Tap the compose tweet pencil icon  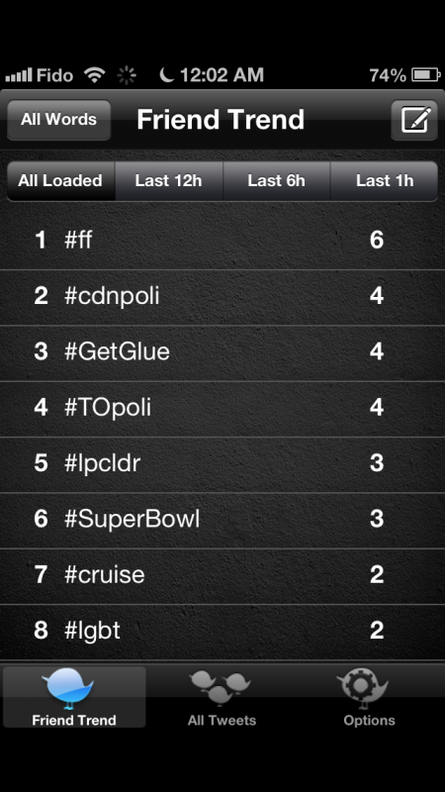(x=414, y=120)
